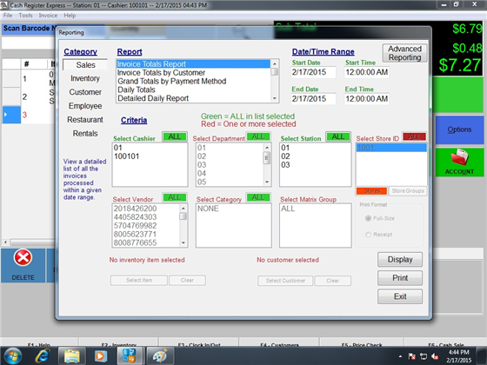Open Advanced Reporting

click(x=404, y=53)
